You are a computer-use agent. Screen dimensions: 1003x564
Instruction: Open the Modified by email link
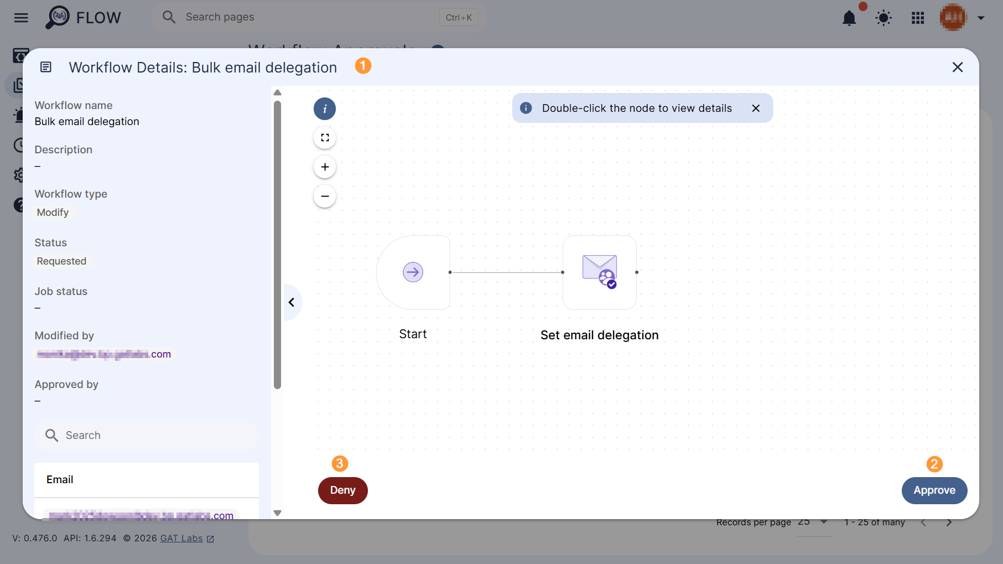pyautogui.click(x=104, y=354)
